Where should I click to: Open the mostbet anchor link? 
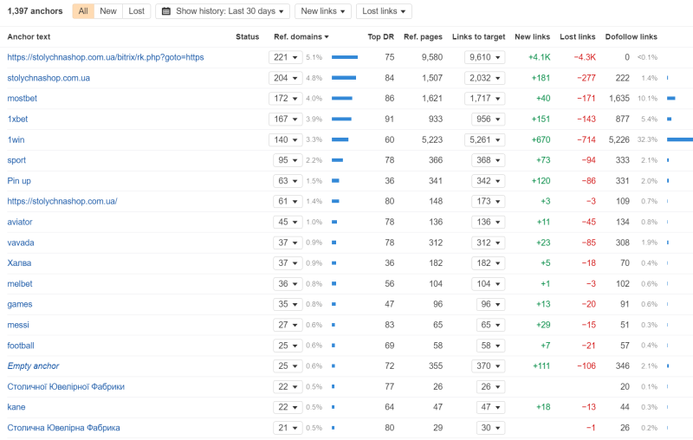point(23,99)
